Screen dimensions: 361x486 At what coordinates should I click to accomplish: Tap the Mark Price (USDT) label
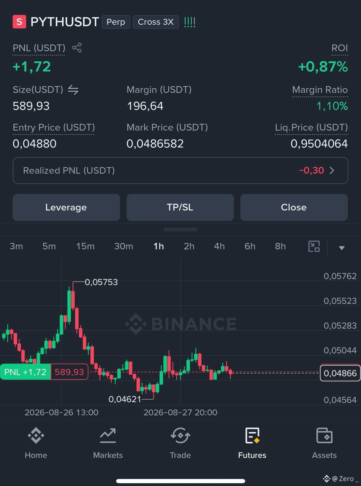167,127
